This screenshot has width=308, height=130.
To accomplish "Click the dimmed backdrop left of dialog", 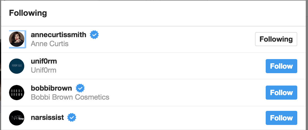I will coord(0,70).
